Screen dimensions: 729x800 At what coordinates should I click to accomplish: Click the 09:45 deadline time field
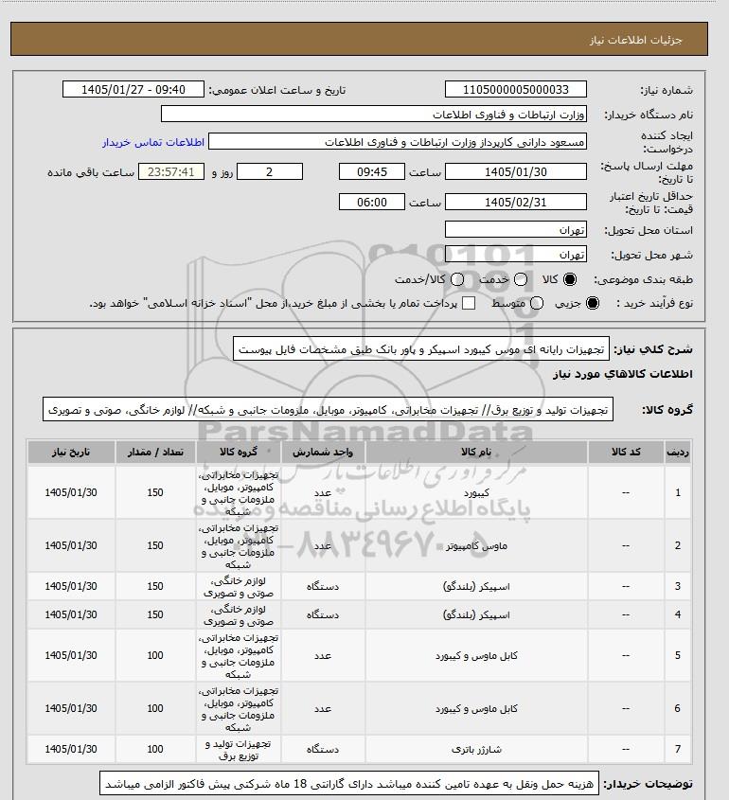(371, 172)
